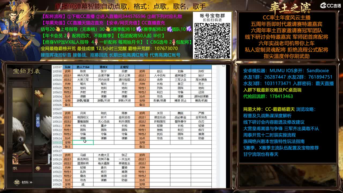Select the 张辽 cell
Viewport: 343px width, 193px height.
[124, 155]
